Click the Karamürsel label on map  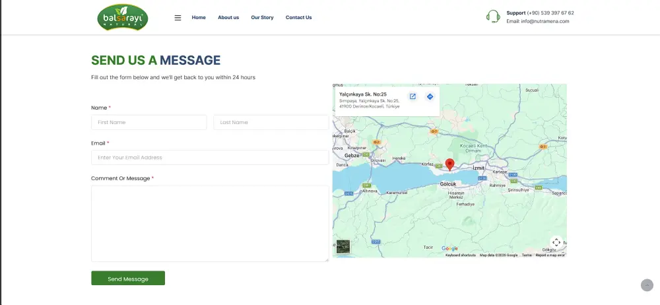pyautogui.click(x=397, y=193)
